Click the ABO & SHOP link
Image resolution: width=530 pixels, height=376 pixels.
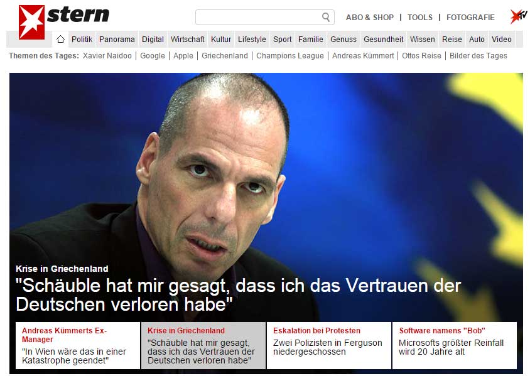[370, 17]
